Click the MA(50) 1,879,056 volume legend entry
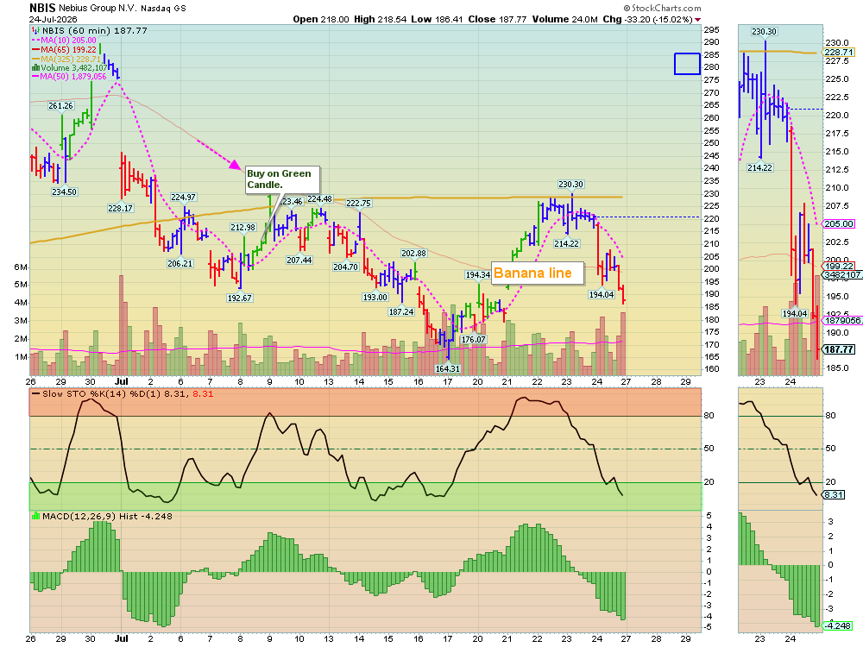863x647 pixels. 69,77
